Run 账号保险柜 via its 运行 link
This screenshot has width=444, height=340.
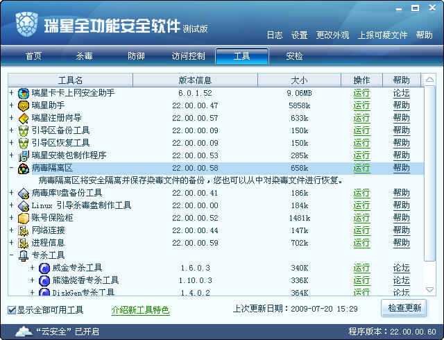click(x=361, y=218)
